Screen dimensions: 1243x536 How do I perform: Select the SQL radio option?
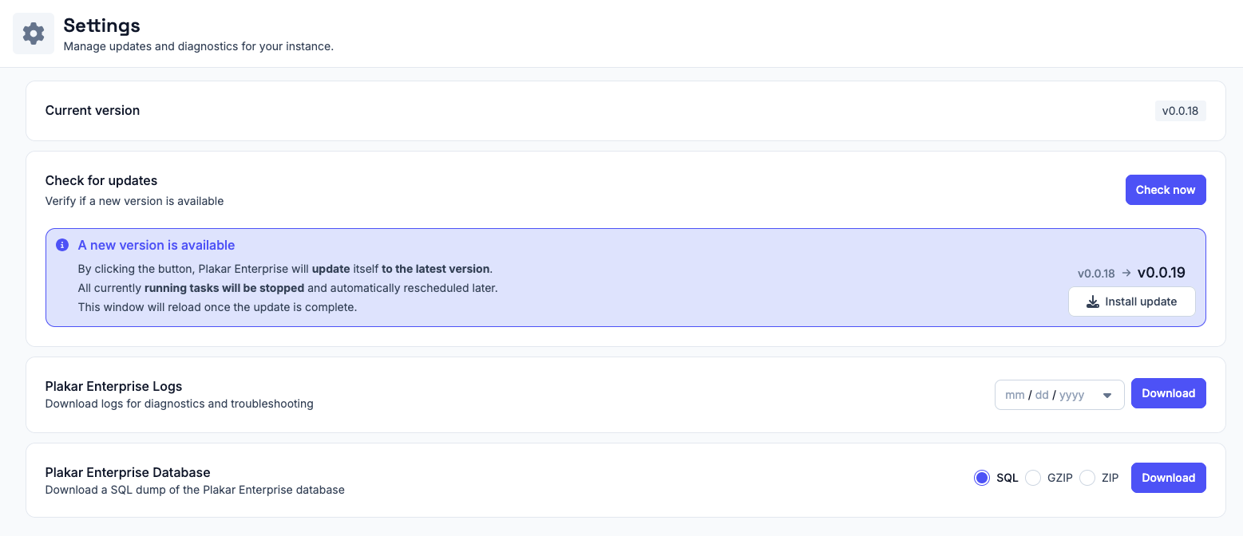tap(982, 478)
